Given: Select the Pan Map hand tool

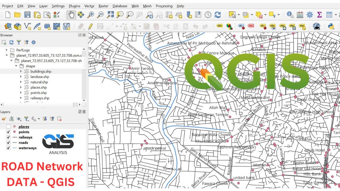Looking at the screenshot, I should click(x=71, y=15).
